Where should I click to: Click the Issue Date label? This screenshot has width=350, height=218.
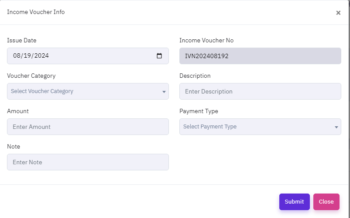(x=22, y=40)
